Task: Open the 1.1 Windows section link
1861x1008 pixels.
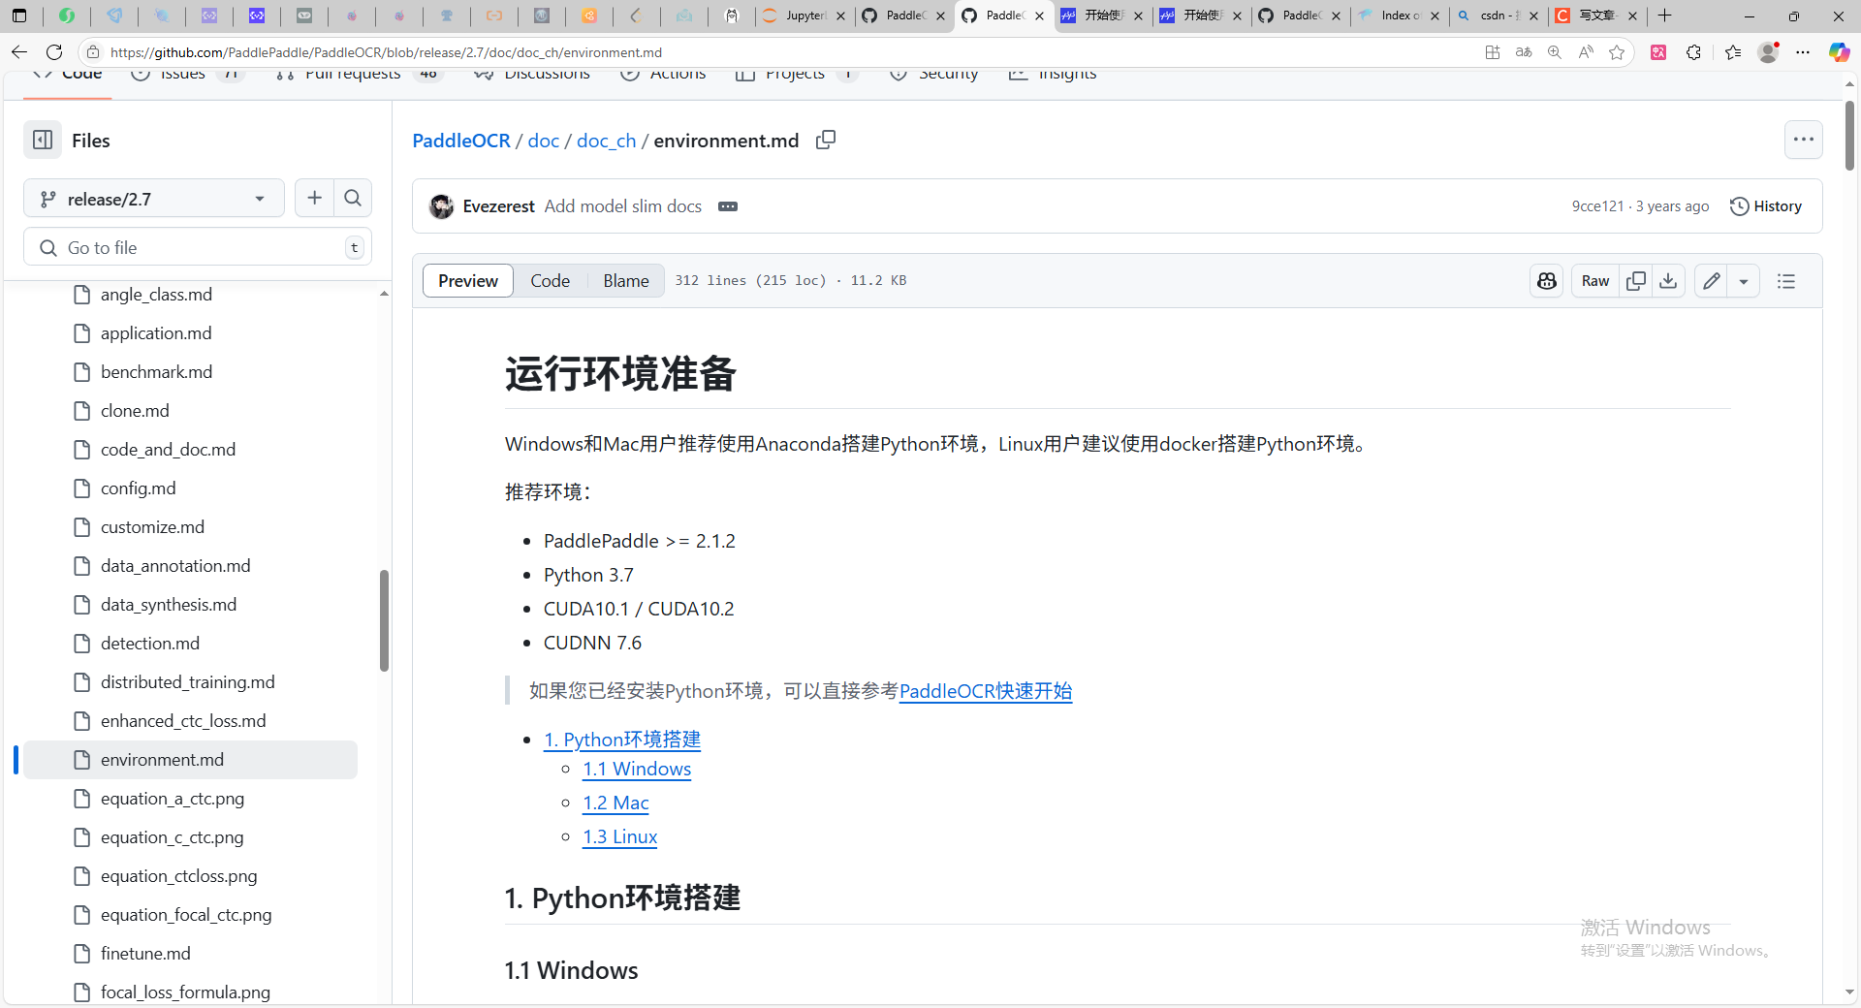Action: click(x=637, y=769)
